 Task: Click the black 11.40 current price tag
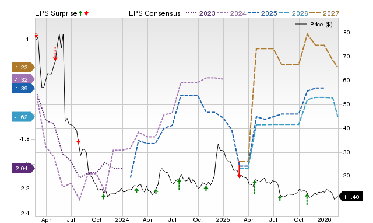pyautogui.click(x=350, y=197)
